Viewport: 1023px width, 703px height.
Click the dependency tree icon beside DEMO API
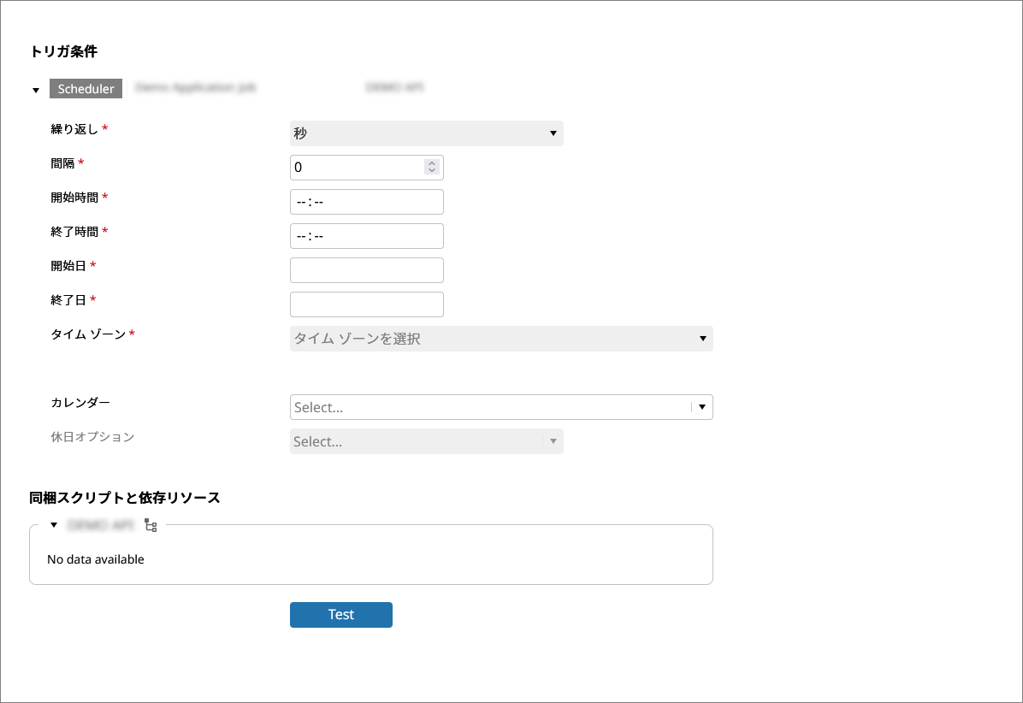(x=151, y=525)
